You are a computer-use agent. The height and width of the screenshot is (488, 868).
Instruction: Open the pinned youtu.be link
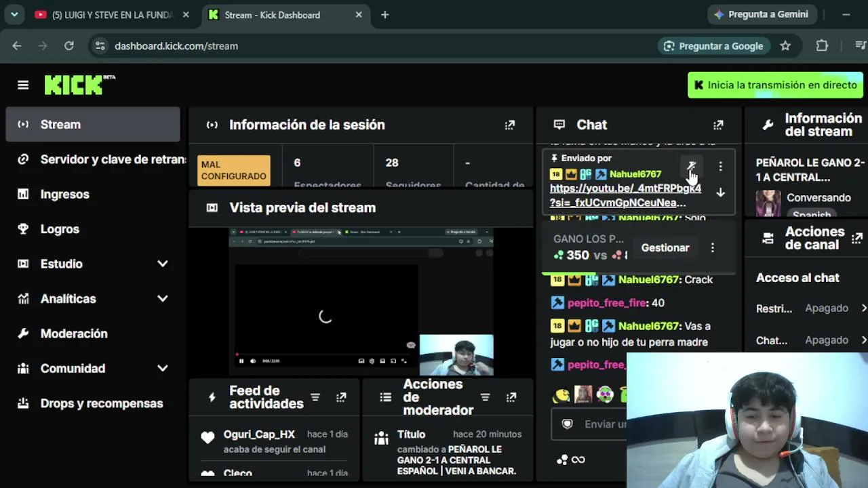[x=625, y=195]
